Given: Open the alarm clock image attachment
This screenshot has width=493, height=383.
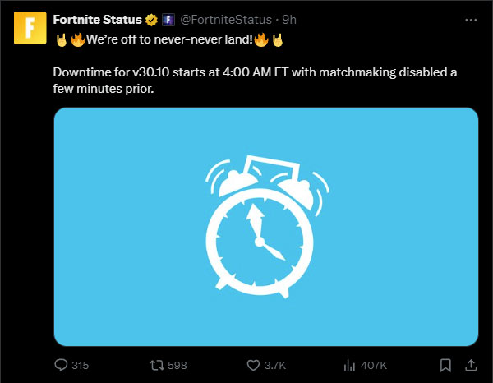Looking at the screenshot, I should pos(265,227).
